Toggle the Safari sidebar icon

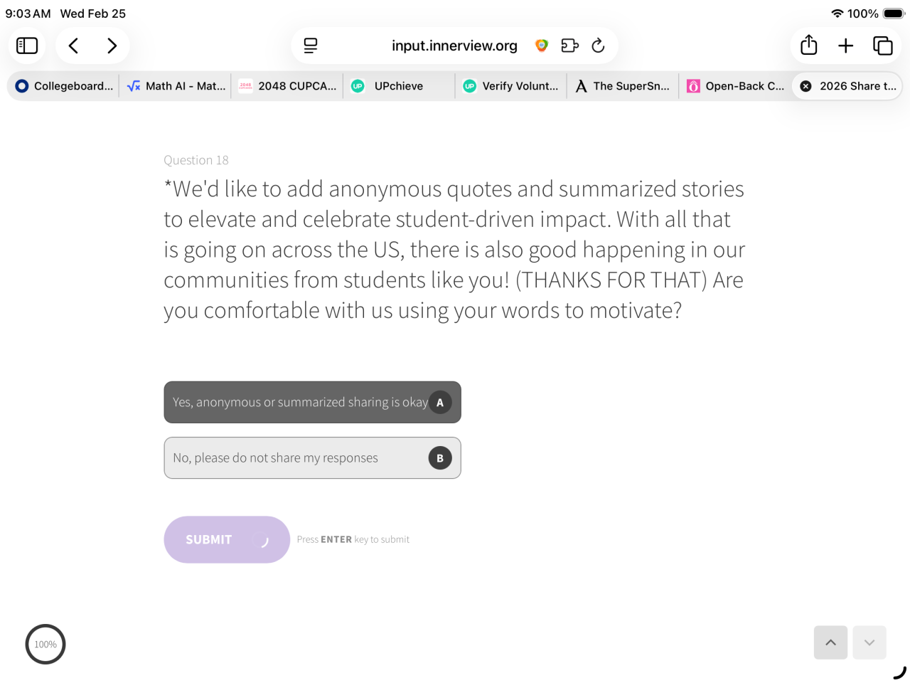pos(27,46)
